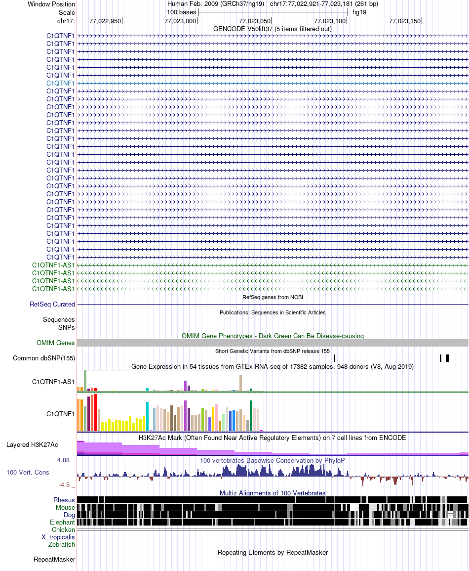Click dark green bar in C1QTNF1 expression chart
469x571 pixels.
251,416
